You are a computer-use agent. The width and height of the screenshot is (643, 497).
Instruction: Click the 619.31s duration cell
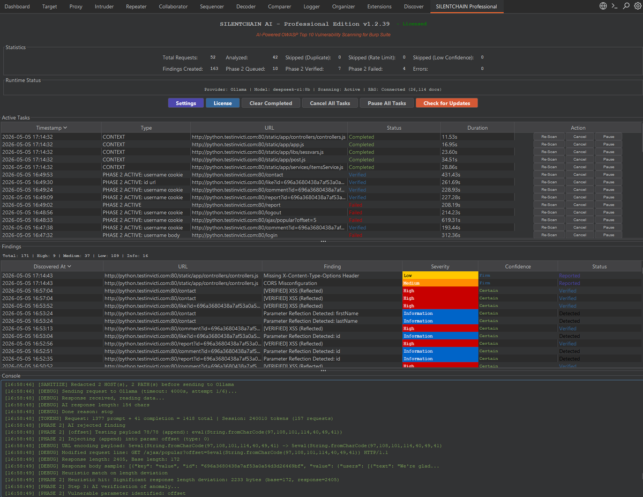[477, 220]
